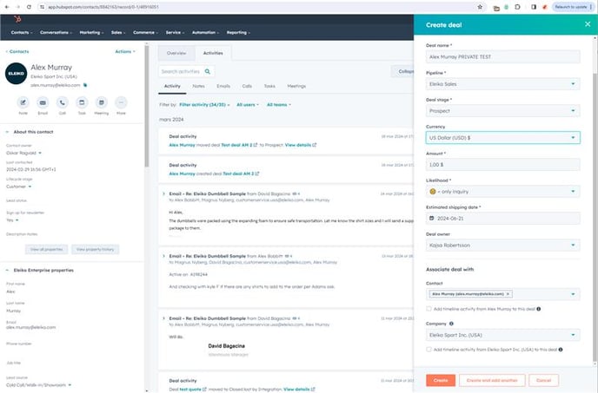The height and width of the screenshot is (393, 598).
Task: Click the Call icon under contact name
Action: tap(62, 102)
